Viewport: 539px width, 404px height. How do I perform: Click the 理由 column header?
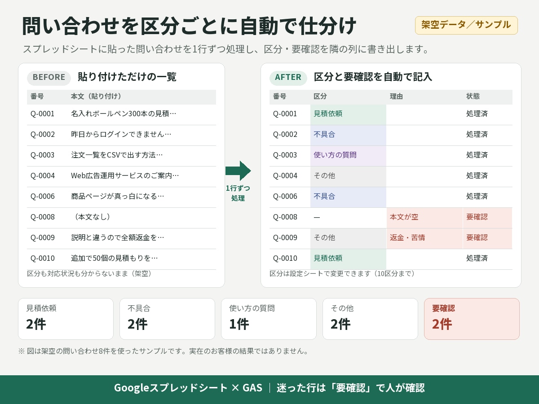pos(397,97)
